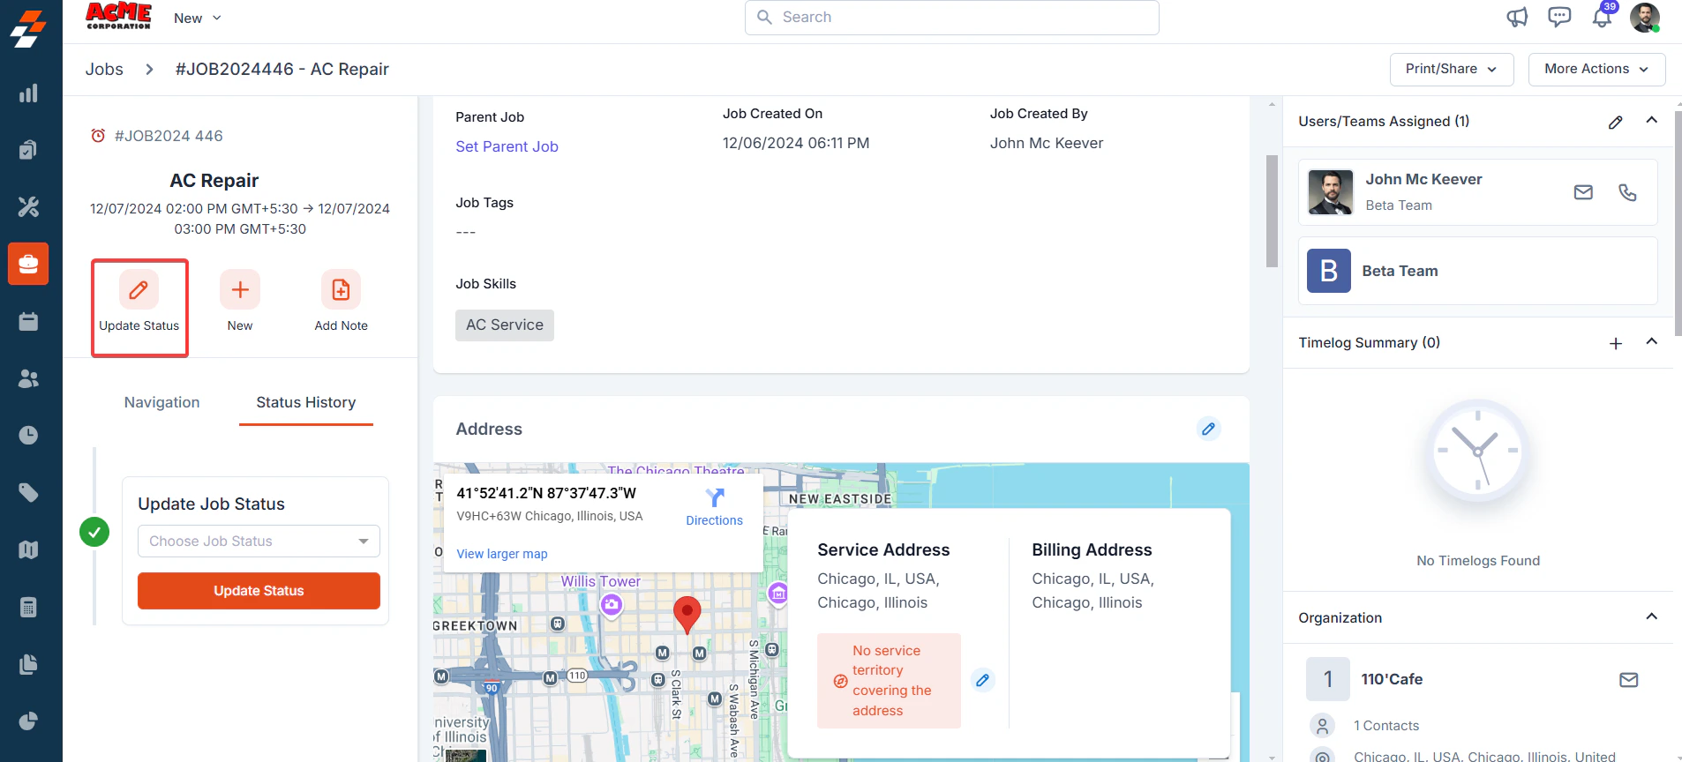Expand the More Actions dropdown
Screen dimensions: 1682x762
coord(1596,69)
